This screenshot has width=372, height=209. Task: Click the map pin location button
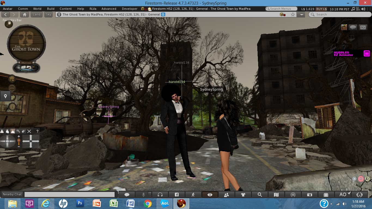click(x=5, y=96)
